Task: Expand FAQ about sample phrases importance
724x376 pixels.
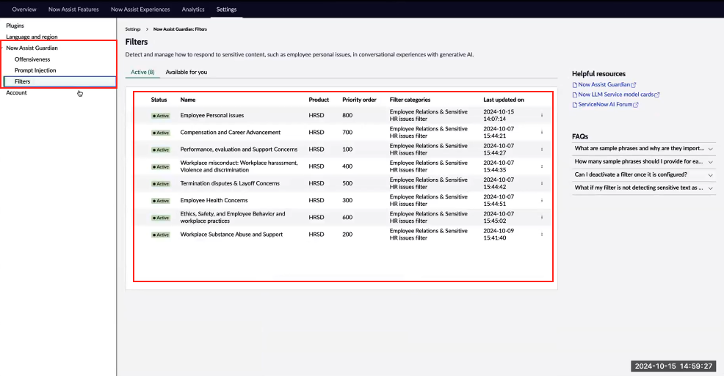Action: coord(644,148)
